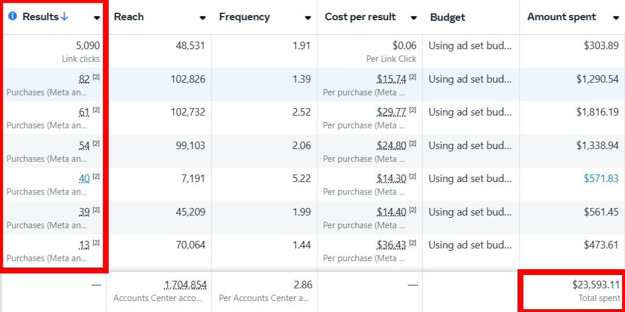Viewport: 625px width, 312px height.
Task: Open the Reach column dropdown arrow
Action: coord(202,18)
